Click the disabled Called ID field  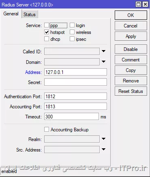(x=72, y=51)
